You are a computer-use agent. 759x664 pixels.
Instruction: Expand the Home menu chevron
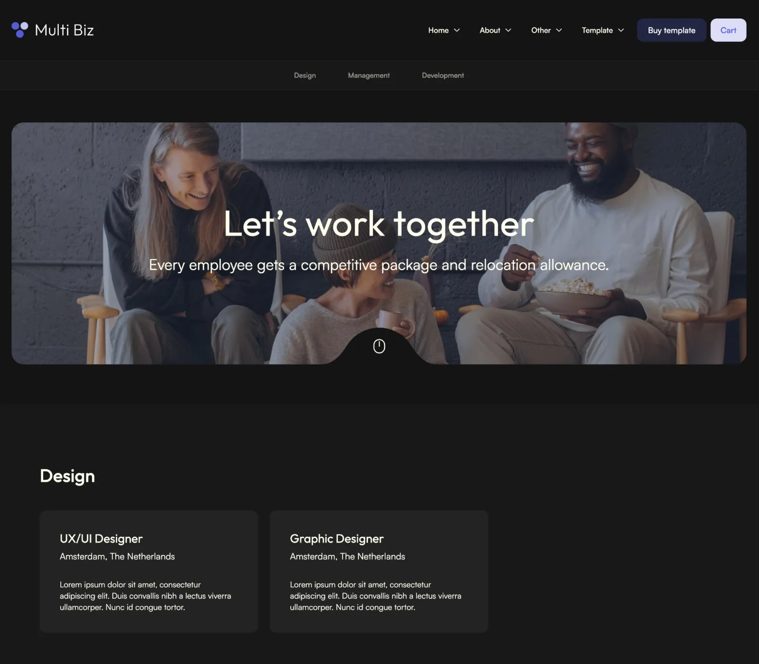click(x=457, y=30)
